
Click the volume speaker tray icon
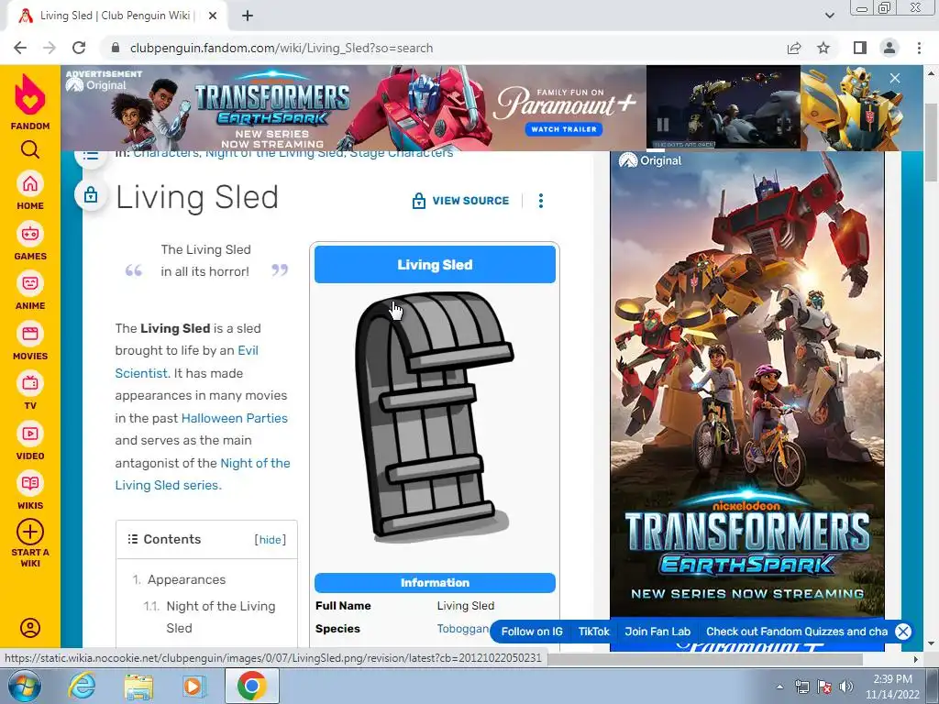(846, 687)
